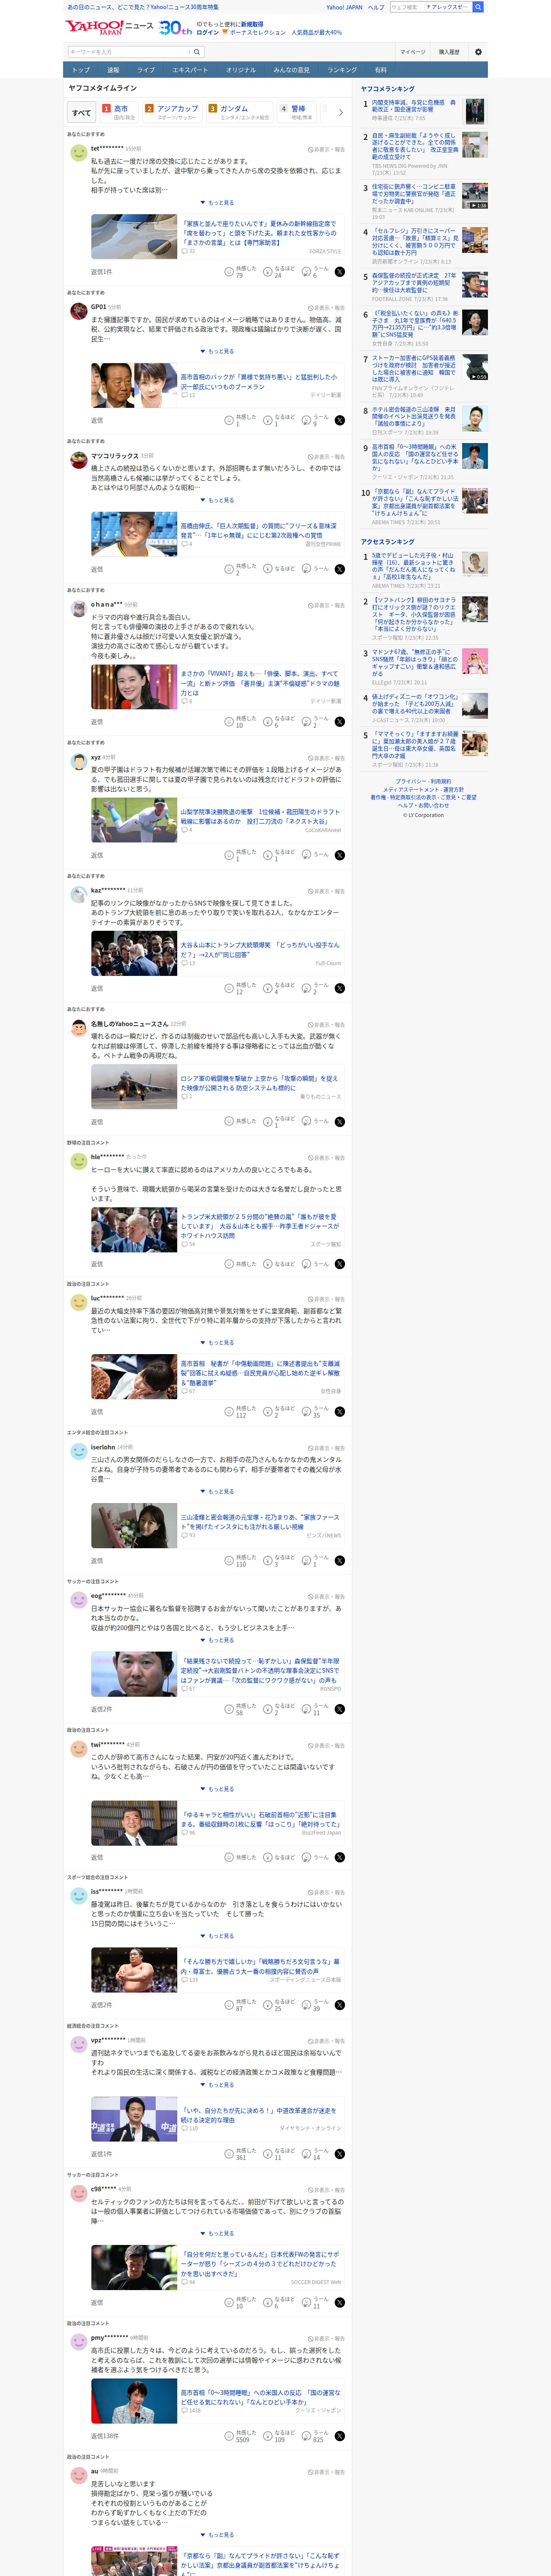Screen dimensions: 551x2576
Task: Share kaz's comment on X
Action: [x=340, y=988]
